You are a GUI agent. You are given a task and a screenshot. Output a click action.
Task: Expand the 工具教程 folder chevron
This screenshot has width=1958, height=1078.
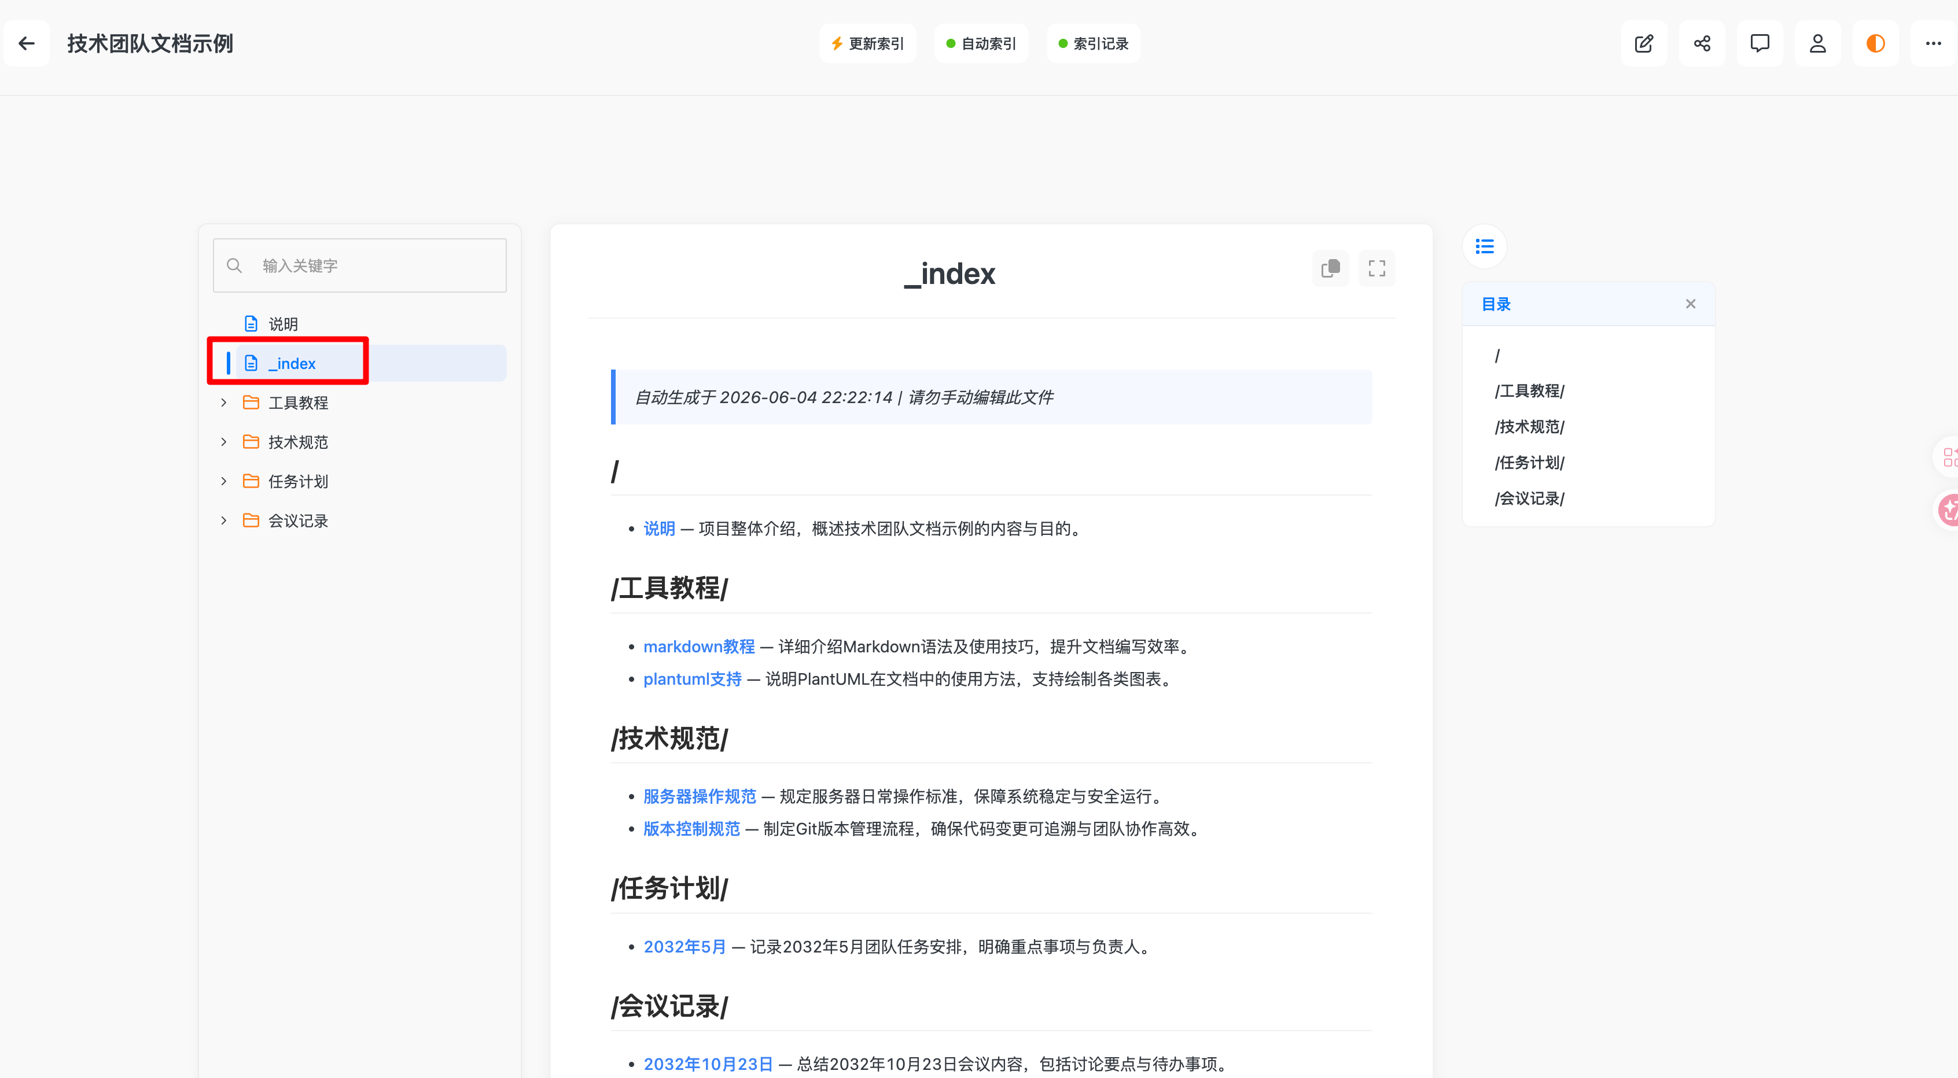[x=223, y=403]
